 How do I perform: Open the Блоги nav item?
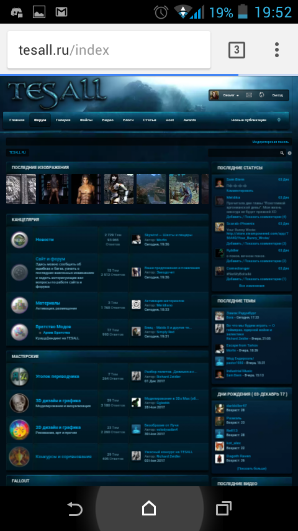point(128,120)
